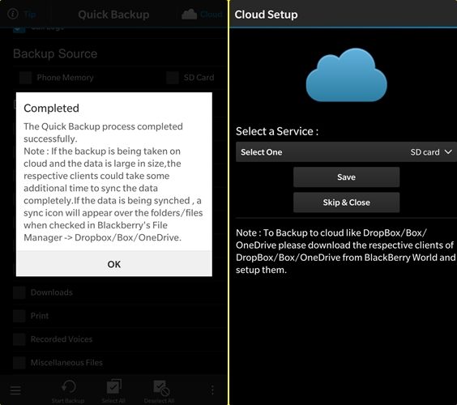
Task: Click the Deselect All icon
Action: 161,387
